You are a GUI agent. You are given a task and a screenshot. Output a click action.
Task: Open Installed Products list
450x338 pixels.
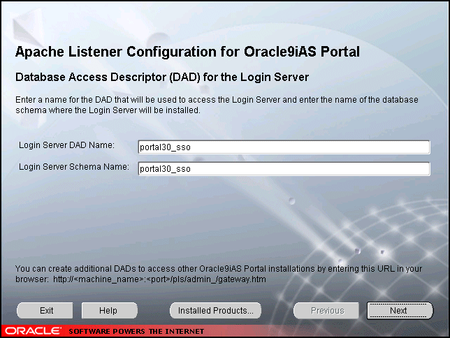(215, 311)
